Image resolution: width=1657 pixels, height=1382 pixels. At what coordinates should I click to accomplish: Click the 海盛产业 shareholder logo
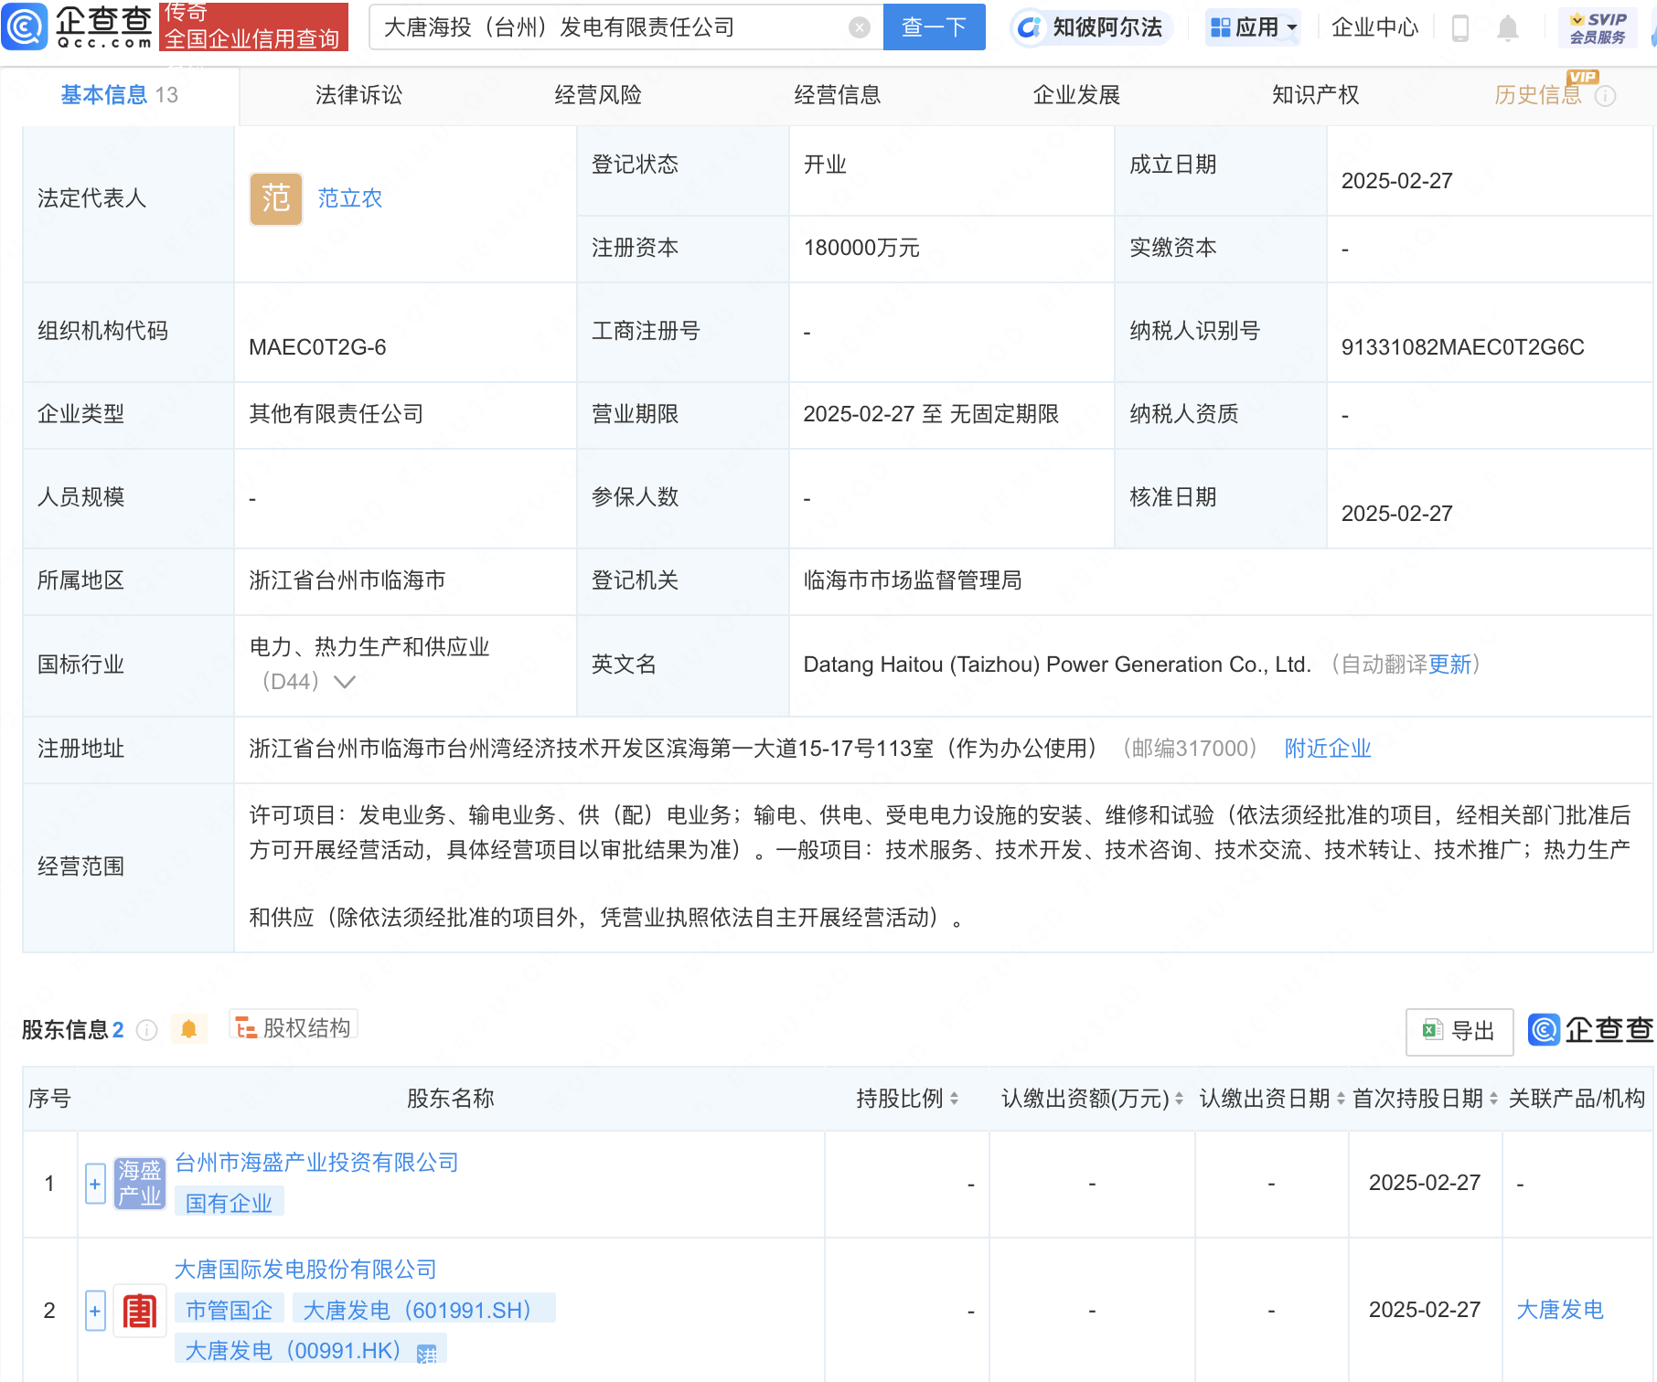point(140,1183)
